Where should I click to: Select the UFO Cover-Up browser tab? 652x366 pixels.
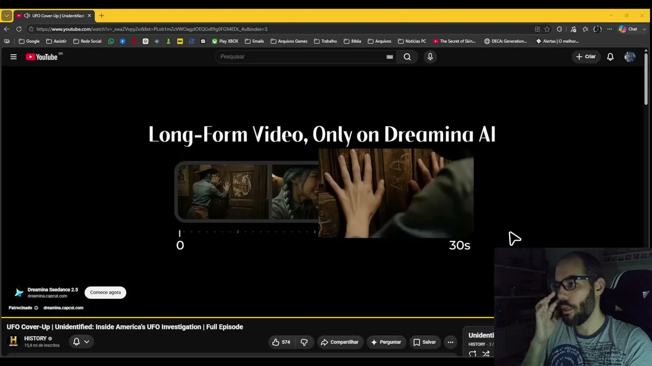[53, 16]
